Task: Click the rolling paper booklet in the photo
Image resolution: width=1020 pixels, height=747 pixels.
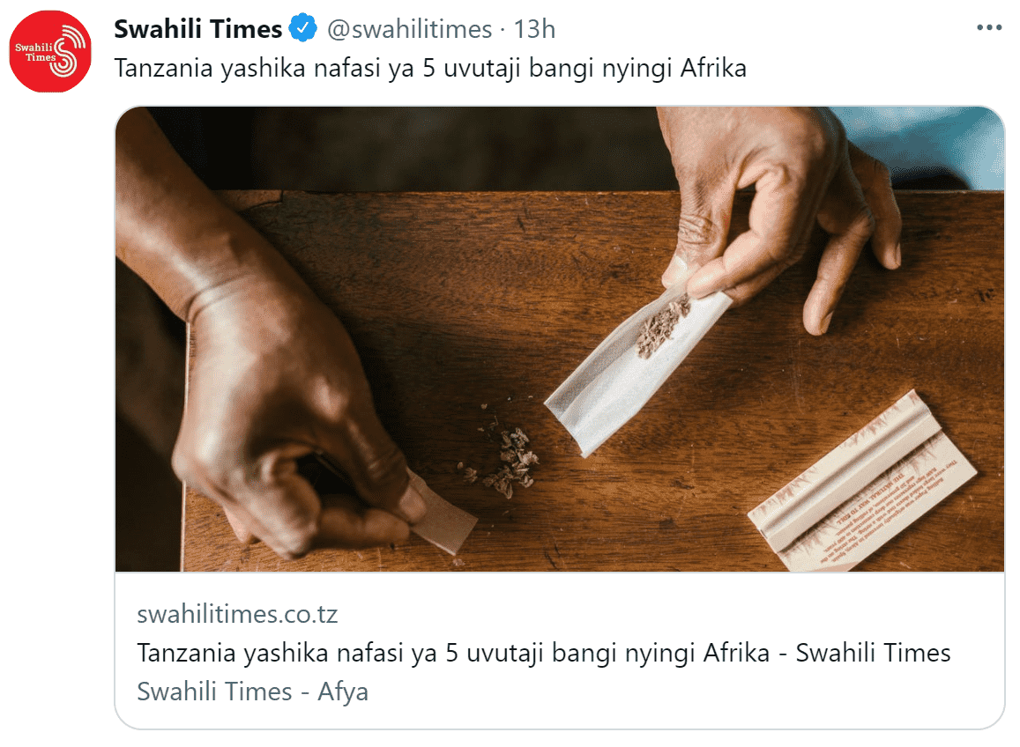Action: 862,482
